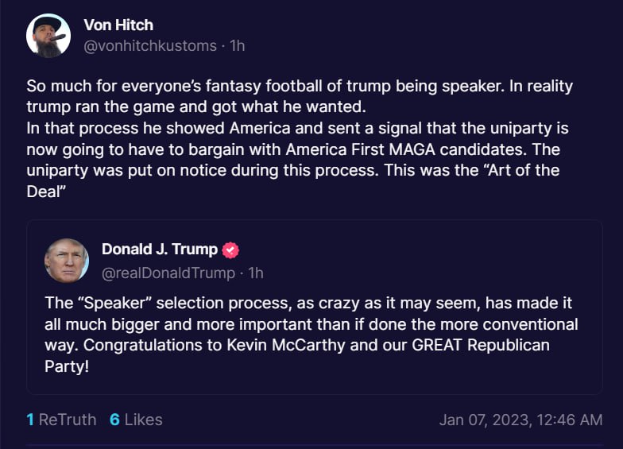View the 1 ReTruth list

[x=61, y=420]
